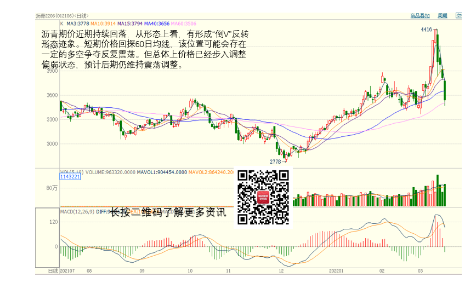
Task: Click the 4416 high price marker
Action: click(x=427, y=29)
